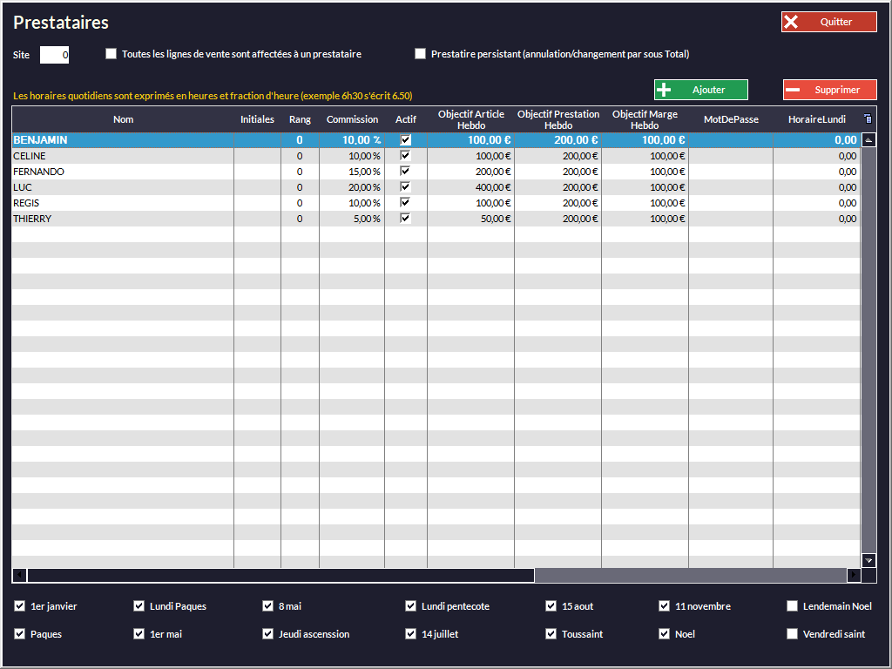Enable 'Toutes les lignes de vente' checkbox
The height and width of the screenshot is (669, 892).
[x=111, y=54]
